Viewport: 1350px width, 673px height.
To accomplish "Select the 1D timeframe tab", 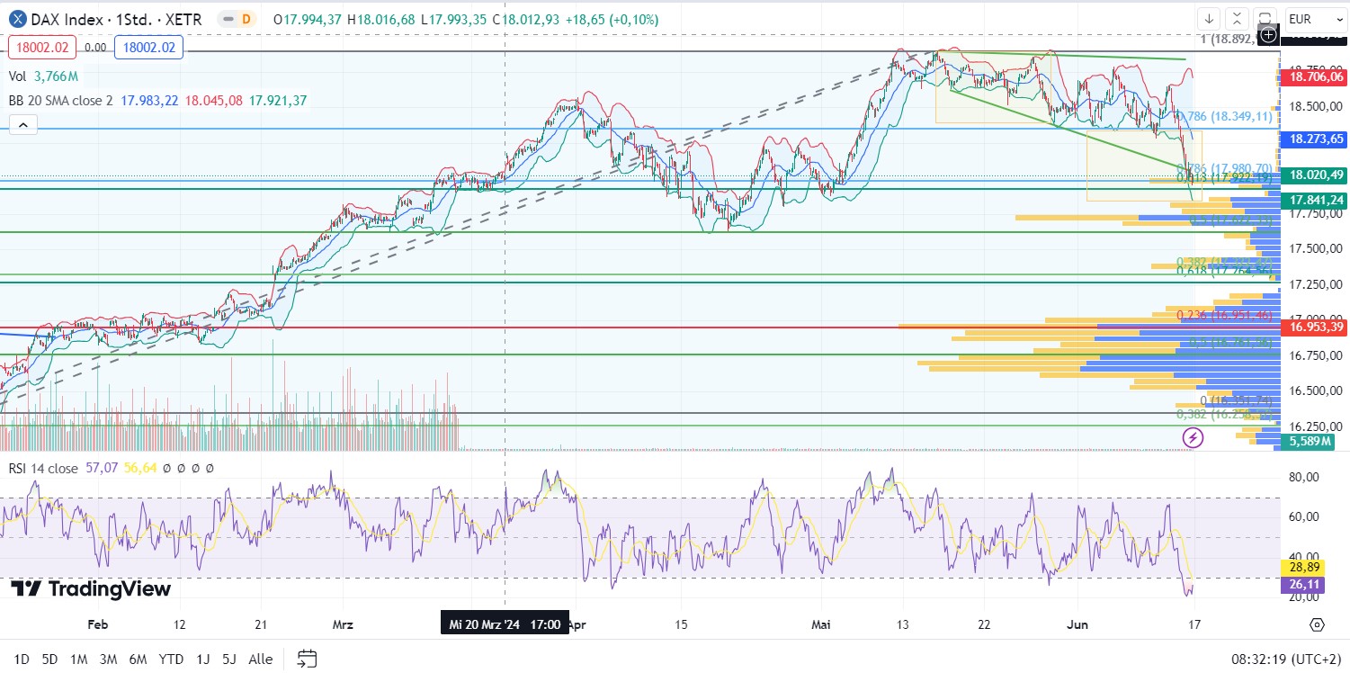I will tap(22, 659).
